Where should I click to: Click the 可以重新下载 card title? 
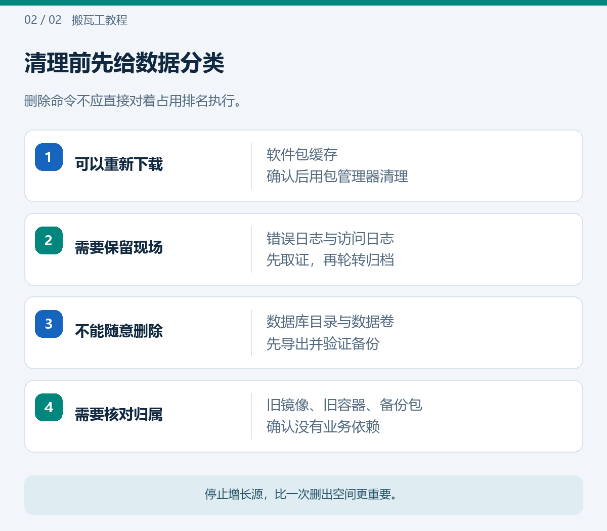pos(119,164)
